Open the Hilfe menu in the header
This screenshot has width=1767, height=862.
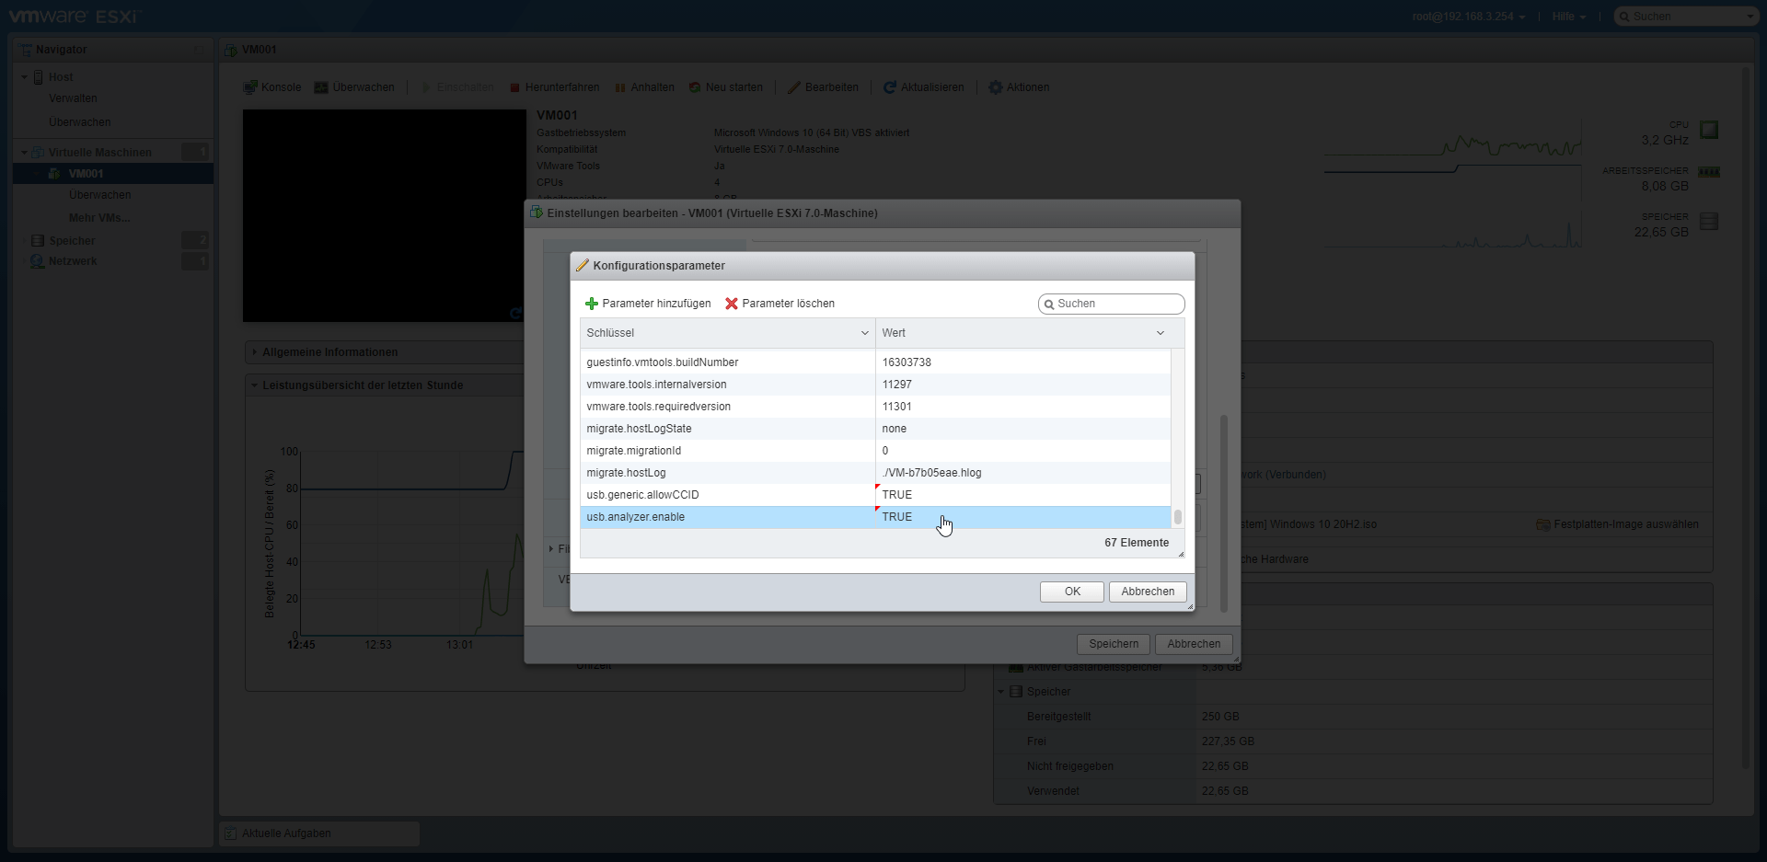[x=1568, y=17]
